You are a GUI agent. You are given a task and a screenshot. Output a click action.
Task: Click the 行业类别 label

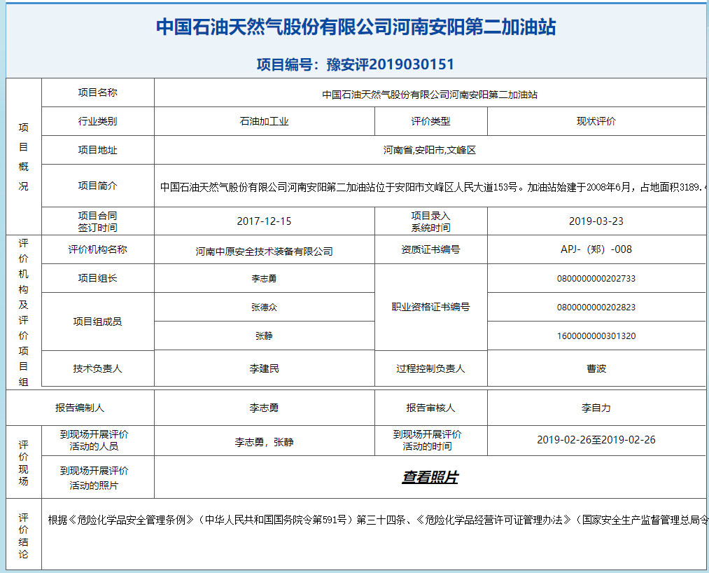(x=98, y=121)
